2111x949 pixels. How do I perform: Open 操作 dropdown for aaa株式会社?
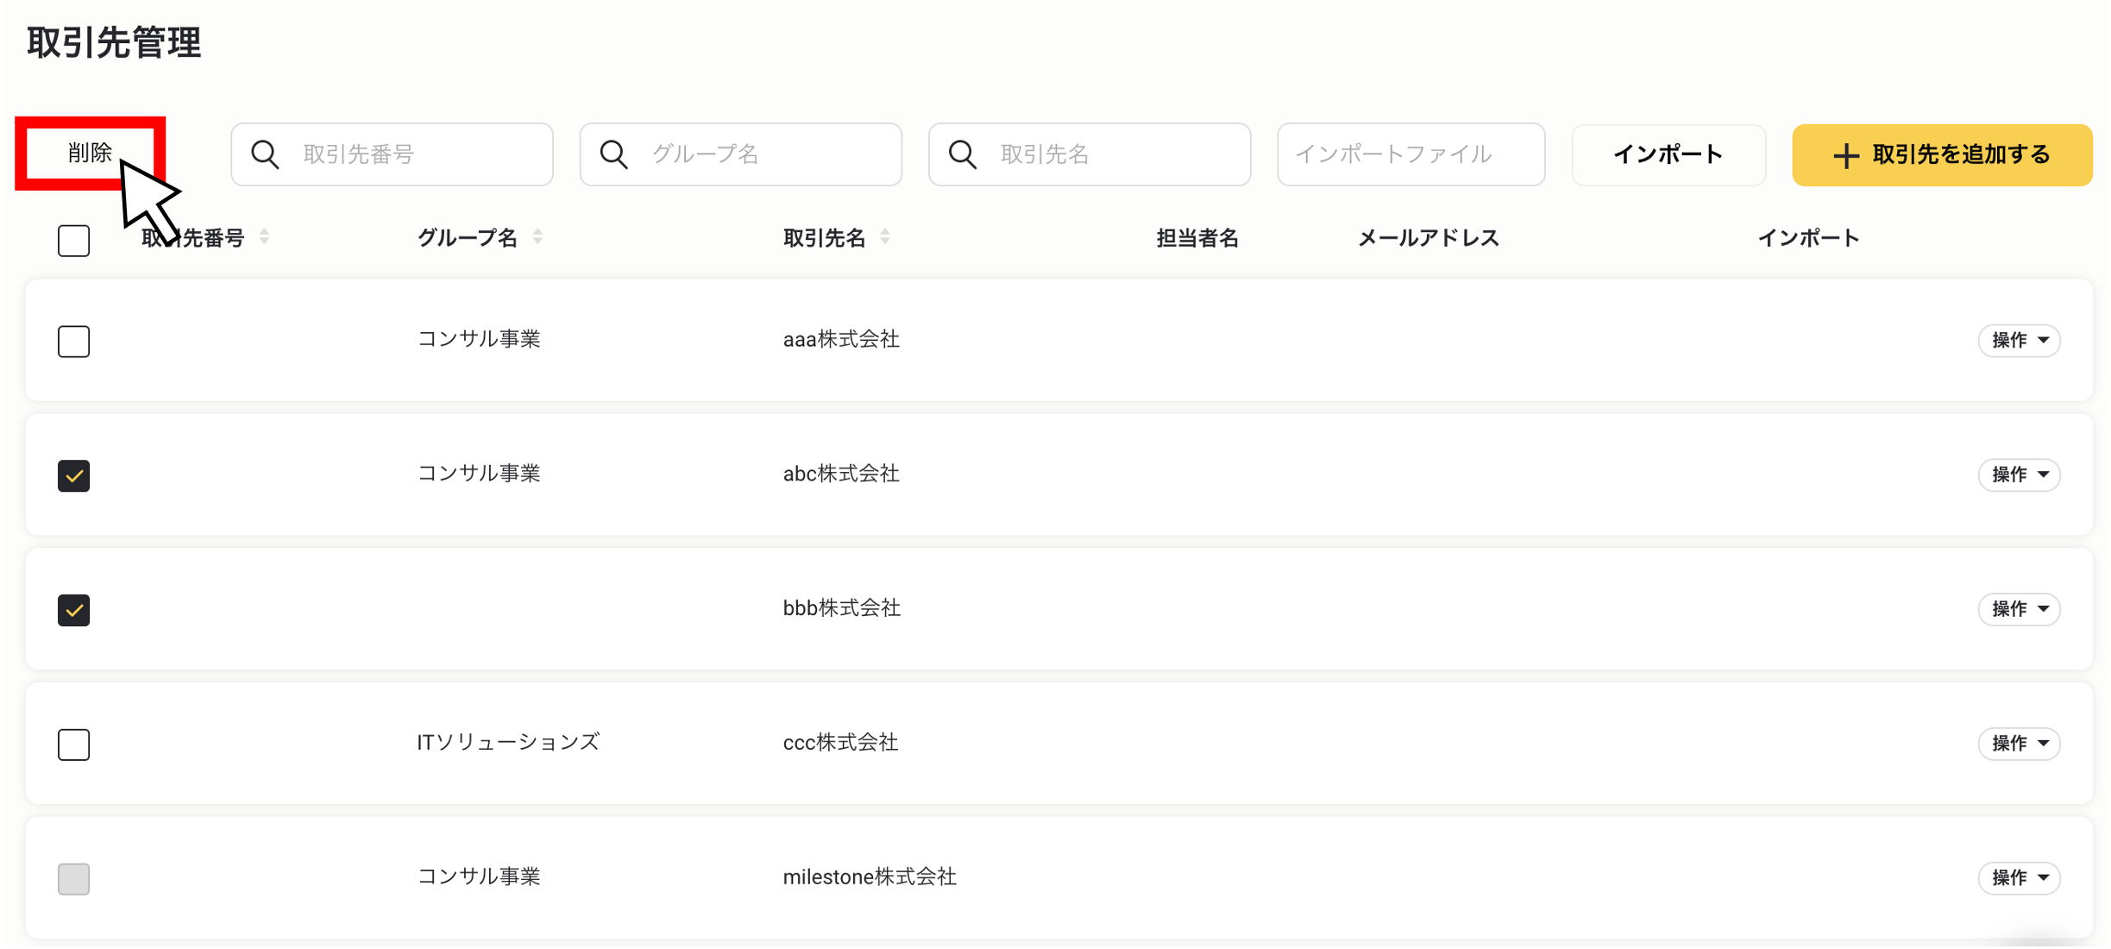[2019, 340]
